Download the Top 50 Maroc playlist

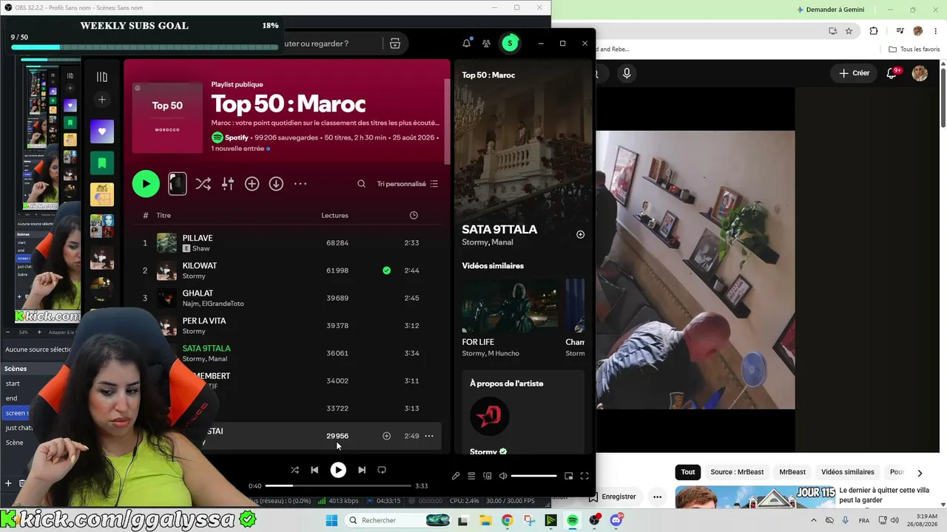276,184
